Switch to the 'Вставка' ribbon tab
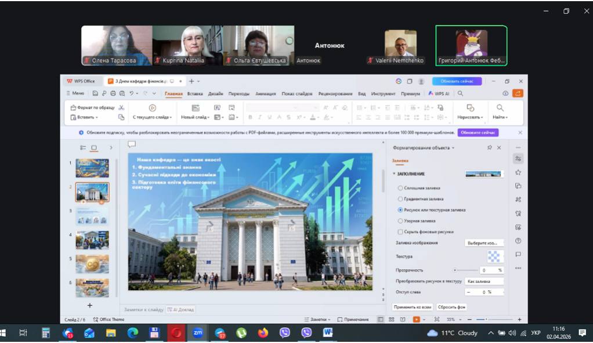 pyautogui.click(x=195, y=93)
